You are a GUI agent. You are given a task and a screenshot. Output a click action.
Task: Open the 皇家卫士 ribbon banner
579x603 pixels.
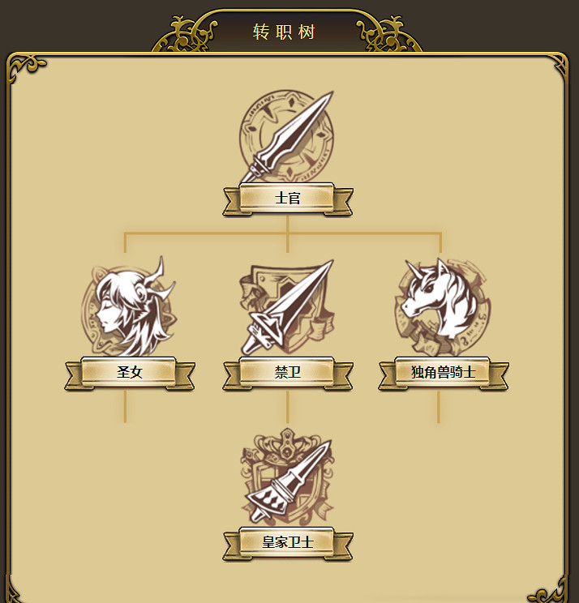(287, 544)
